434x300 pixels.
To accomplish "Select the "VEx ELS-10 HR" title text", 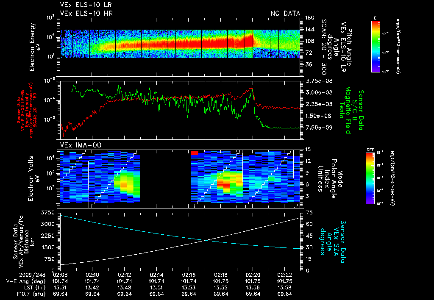I will point(86,13).
